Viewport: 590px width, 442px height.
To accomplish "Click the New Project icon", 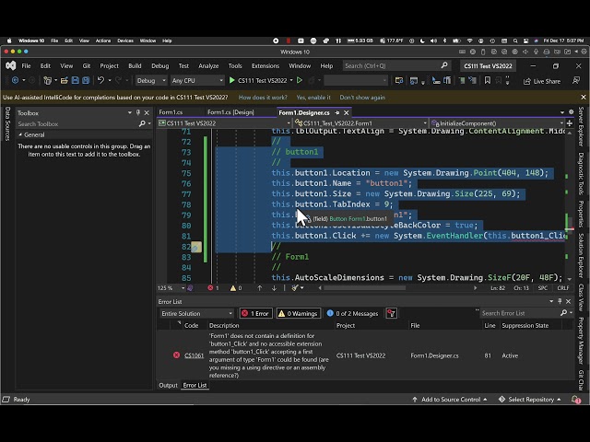I will click(47, 80).
